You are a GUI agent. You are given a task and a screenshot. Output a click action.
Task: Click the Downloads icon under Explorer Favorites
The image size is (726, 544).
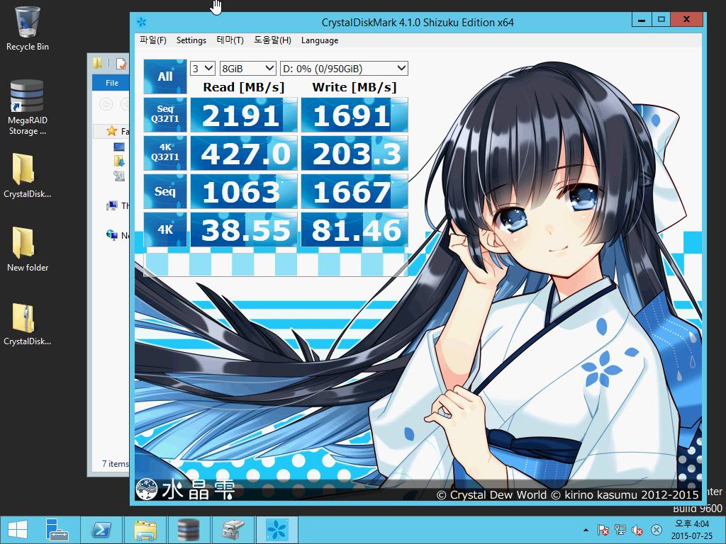(119, 161)
